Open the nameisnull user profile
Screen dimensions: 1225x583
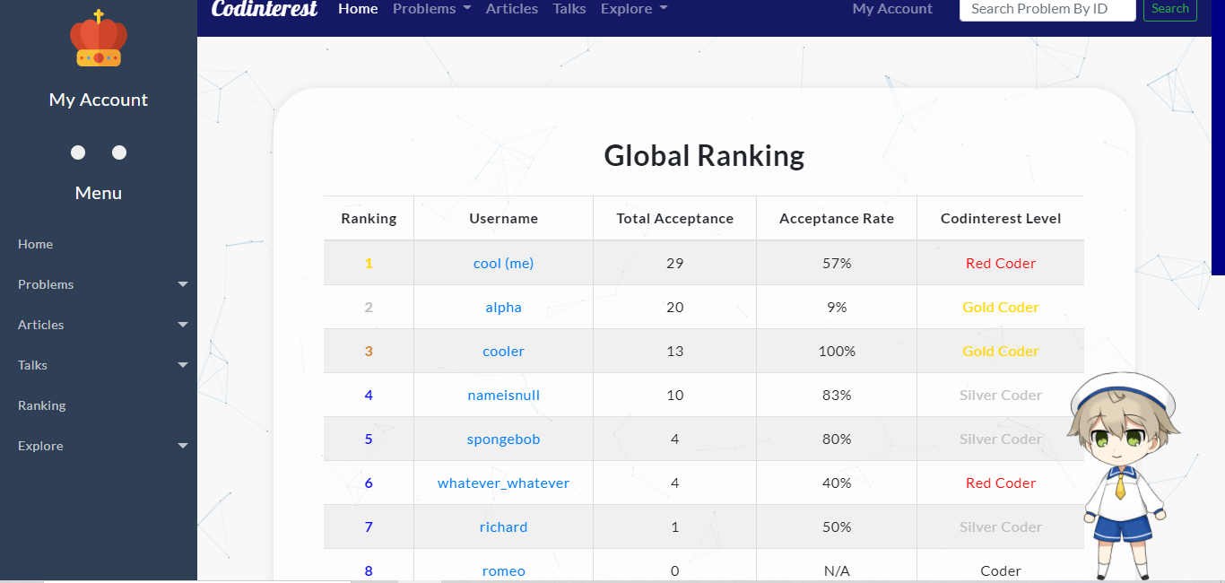click(x=503, y=395)
